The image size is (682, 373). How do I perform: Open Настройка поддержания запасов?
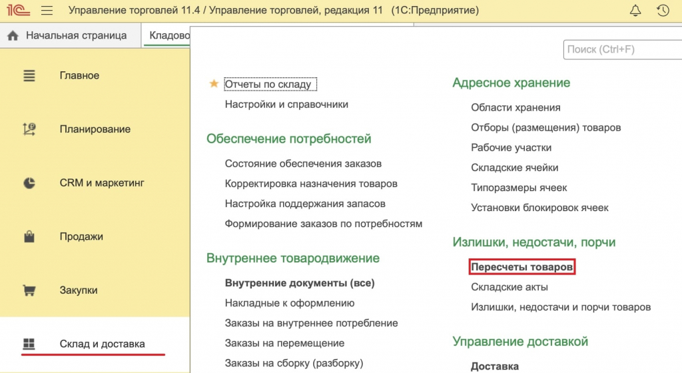305,204
